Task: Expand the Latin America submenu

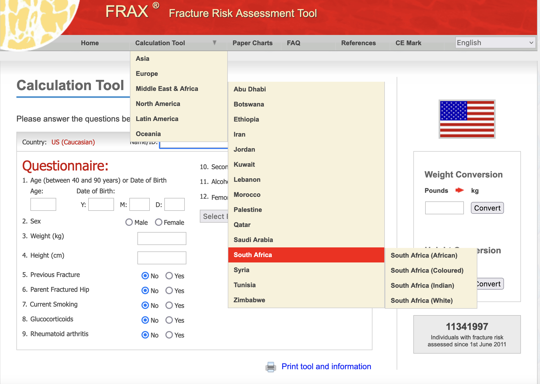Action: 179,119
